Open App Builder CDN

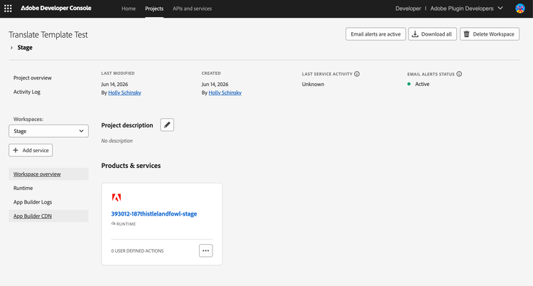pos(48,216)
